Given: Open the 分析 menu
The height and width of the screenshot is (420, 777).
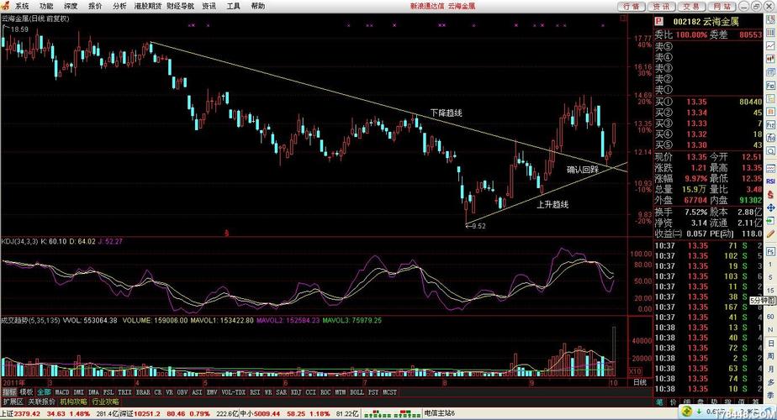Looking at the screenshot, I should point(119,6).
